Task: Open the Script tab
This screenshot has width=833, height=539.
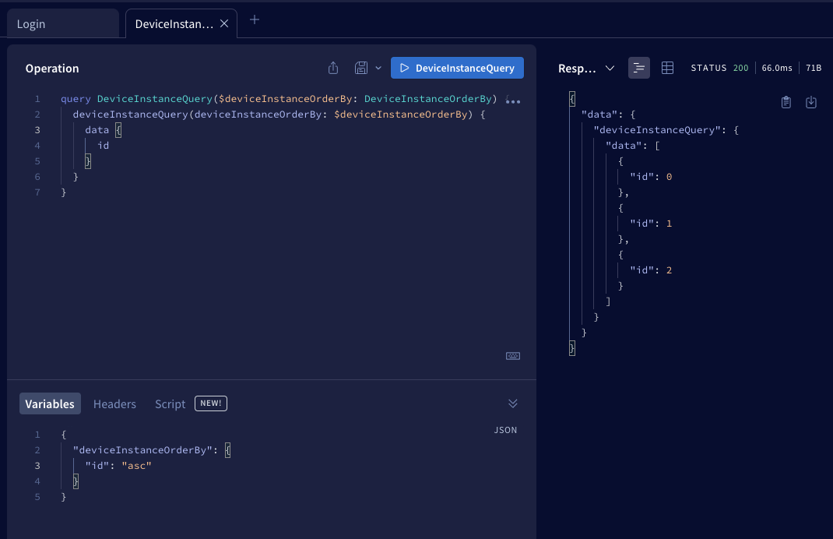Action: coord(170,403)
